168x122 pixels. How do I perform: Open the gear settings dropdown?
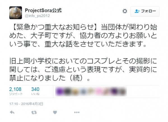(125, 11)
